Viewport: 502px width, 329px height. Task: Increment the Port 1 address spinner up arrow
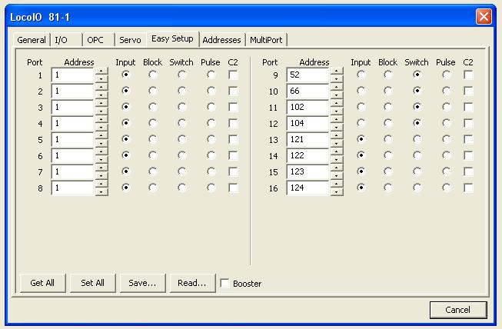tap(101, 71)
